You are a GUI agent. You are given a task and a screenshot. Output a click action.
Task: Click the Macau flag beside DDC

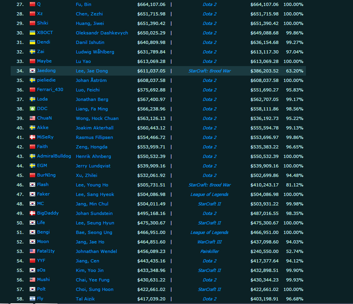point(32,109)
